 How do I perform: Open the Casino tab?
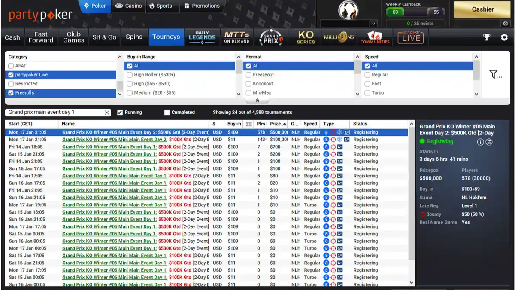(x=129, y=6)
